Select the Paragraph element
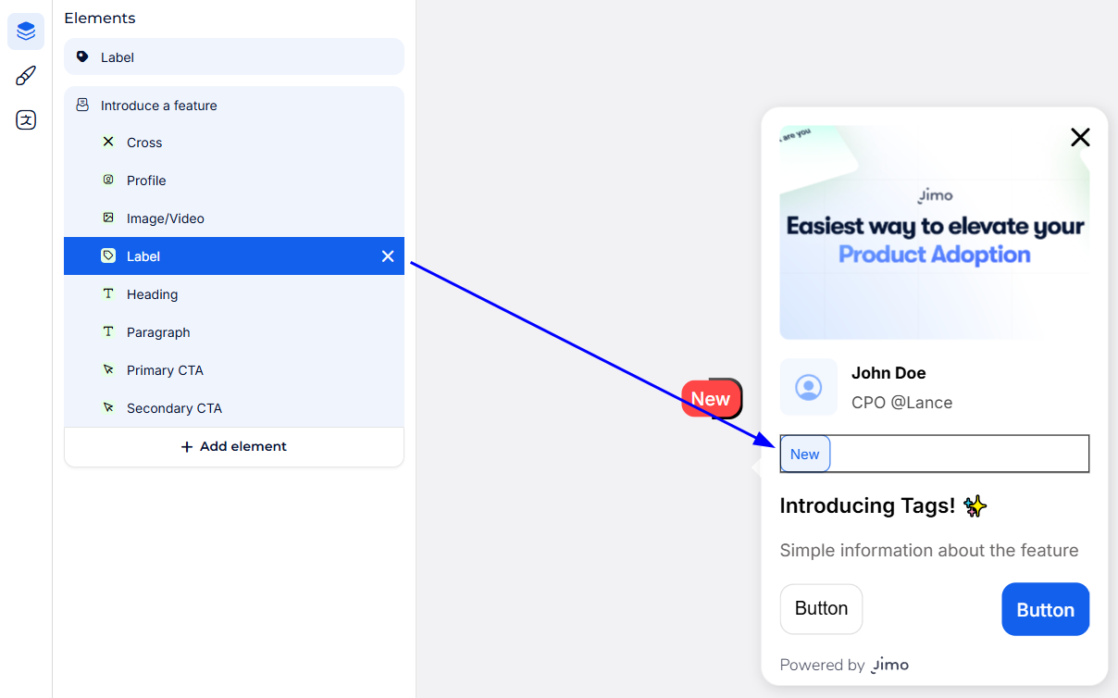The width and height of the screenshot is (1118, 698). click(158, 332)
